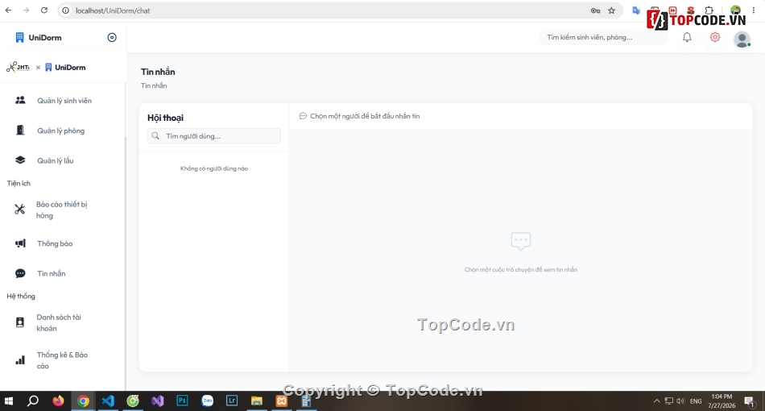Open the red settings gear icon
This screenshot has width=765, height=411.
point(715,37)
